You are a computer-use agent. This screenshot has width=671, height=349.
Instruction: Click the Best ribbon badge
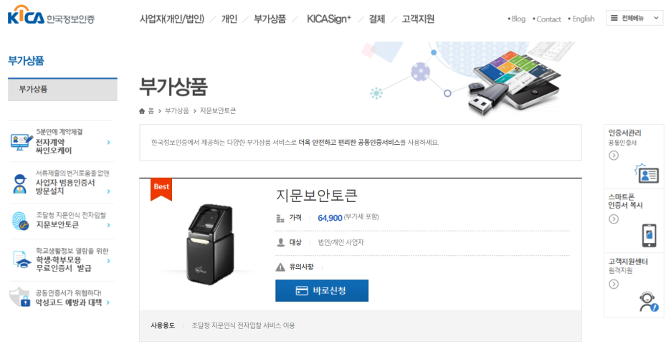tap(161, 189)
